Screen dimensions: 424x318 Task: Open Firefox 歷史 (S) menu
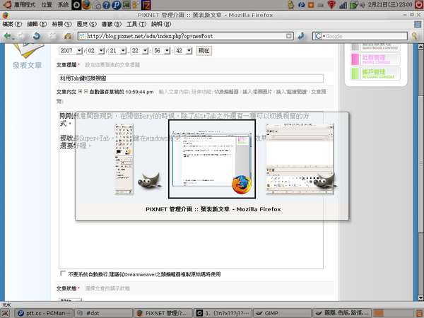click(x=86, y=24)
